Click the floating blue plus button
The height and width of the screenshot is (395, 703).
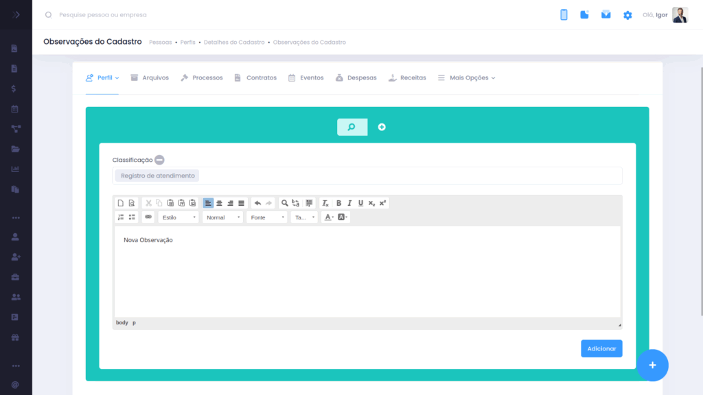click(x=652, y=366)
